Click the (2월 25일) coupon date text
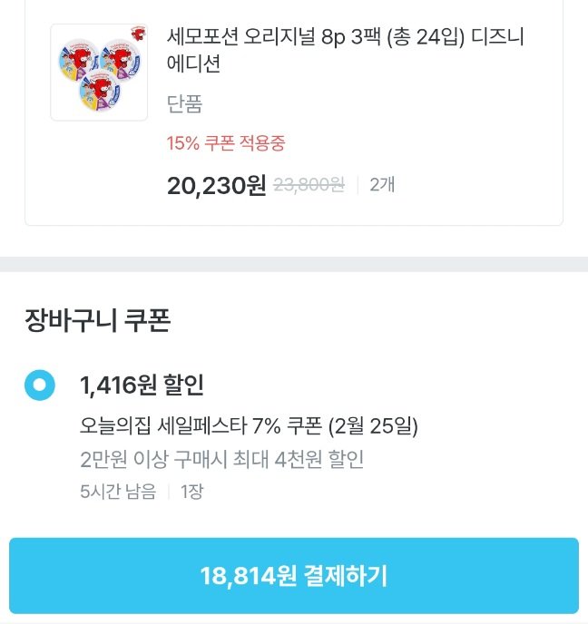Viewport: 588px width, 624px height. (373, 426)
